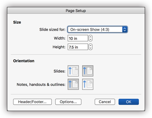
Task: Decrease Height using the stepper down arrow
Action: [90, 48]
